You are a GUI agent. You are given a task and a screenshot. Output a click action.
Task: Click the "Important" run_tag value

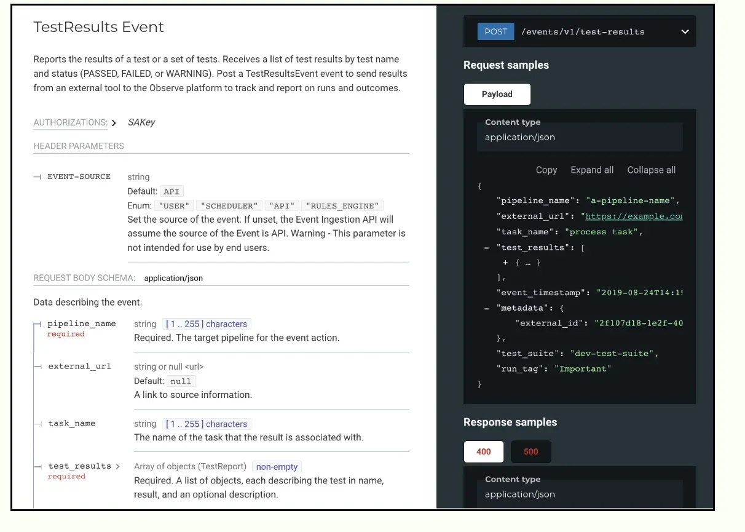pyautogui.click(x=583, y=369)
